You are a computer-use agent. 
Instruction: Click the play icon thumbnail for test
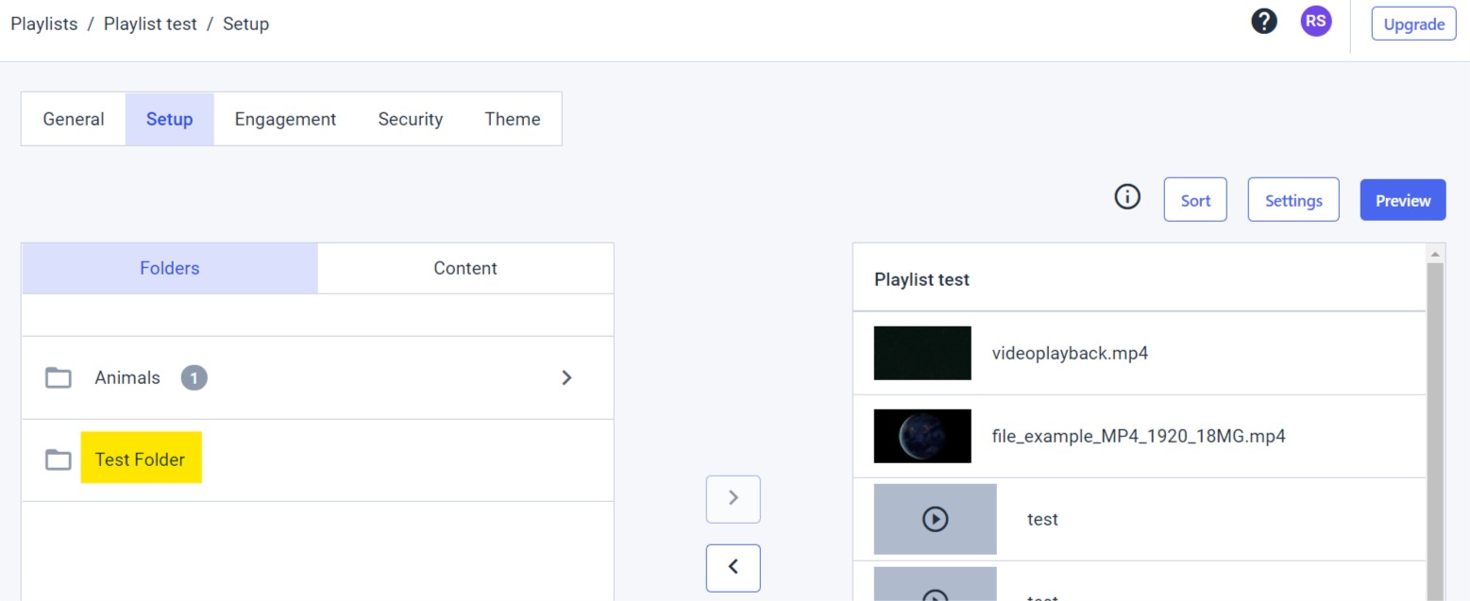935,519
